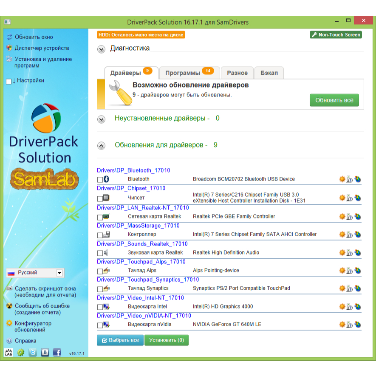Switch to the Программы tab

pos(183,73)
